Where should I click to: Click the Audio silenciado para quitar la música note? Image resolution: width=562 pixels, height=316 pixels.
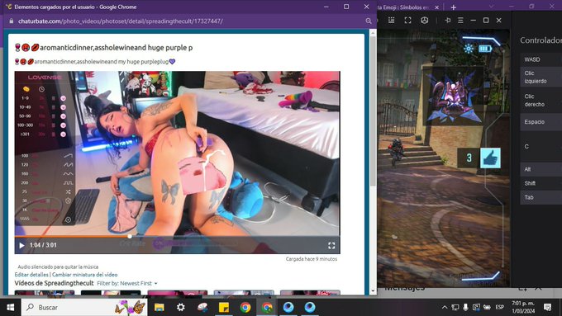coord(58,266)
